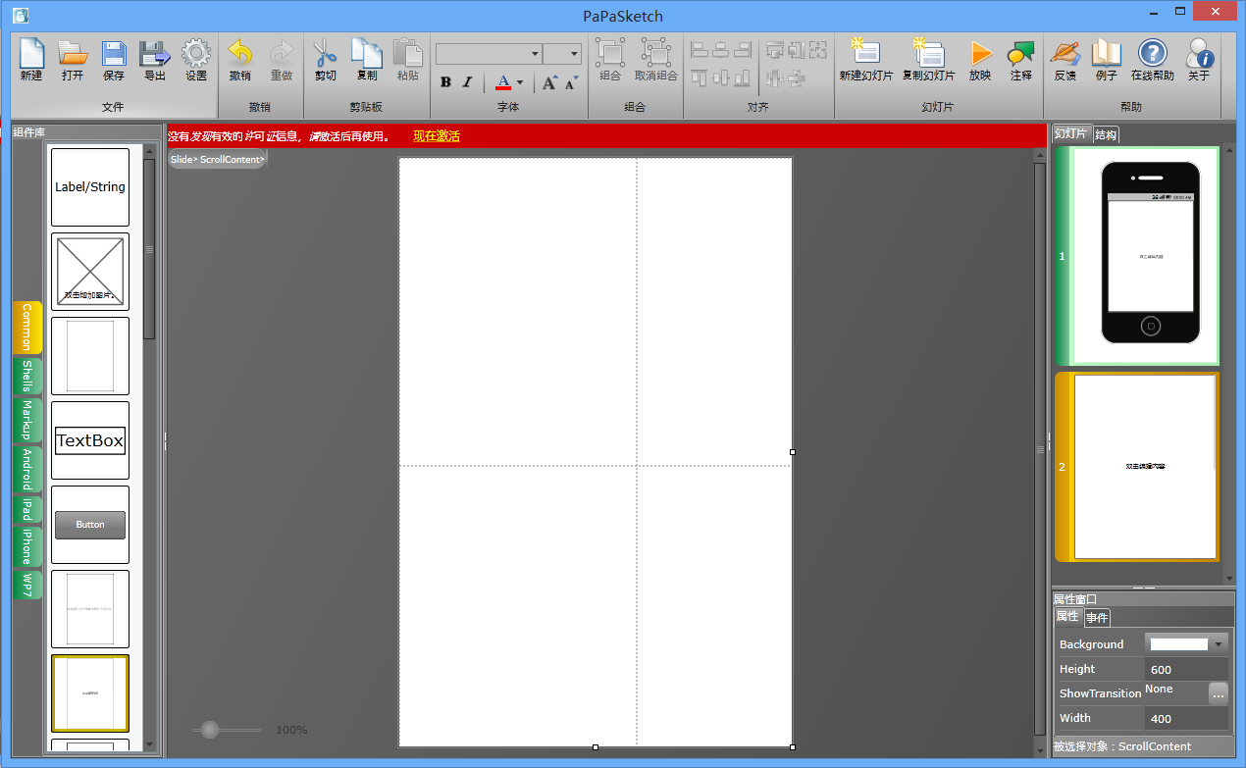1246x768 pixels.
Task: Click the align horizontal centers icon
Action: 721,49
